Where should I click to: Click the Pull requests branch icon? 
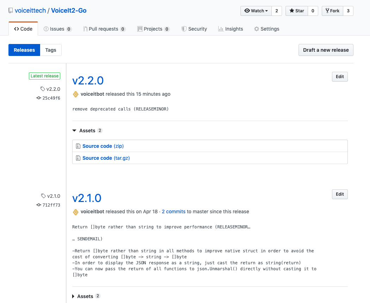[x=85, y=29]
